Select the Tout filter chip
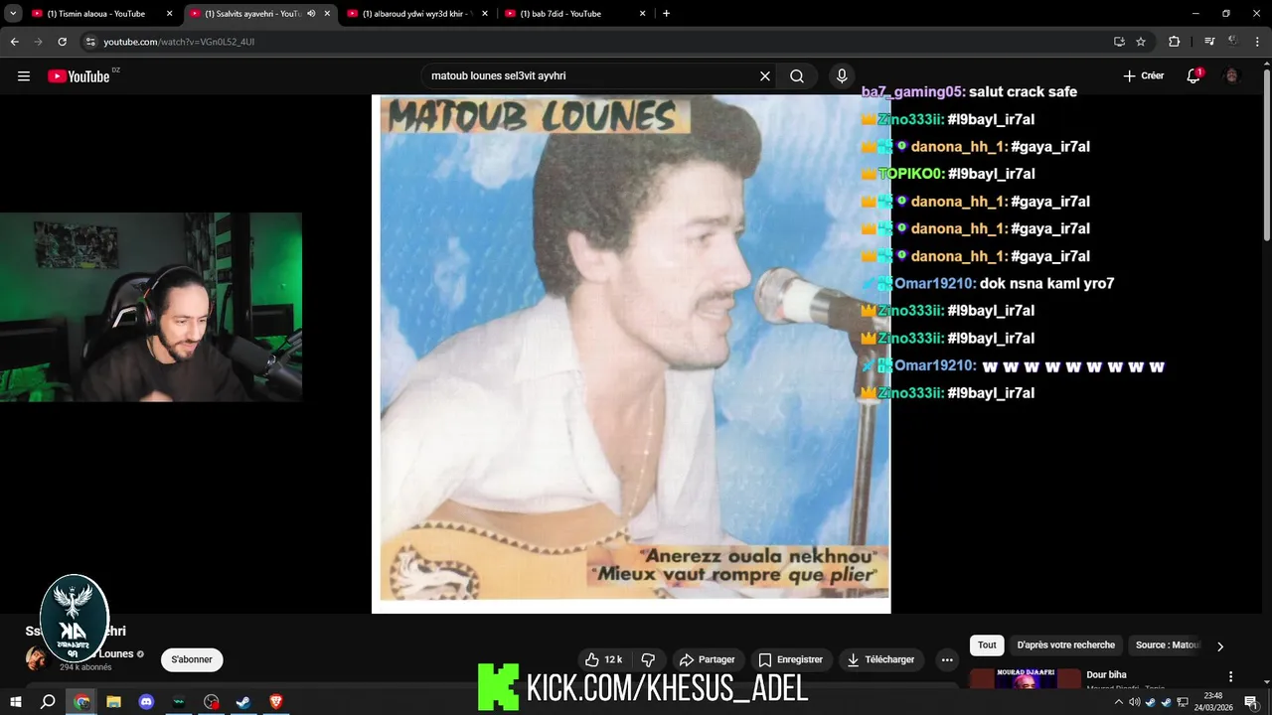 point(987,645)
